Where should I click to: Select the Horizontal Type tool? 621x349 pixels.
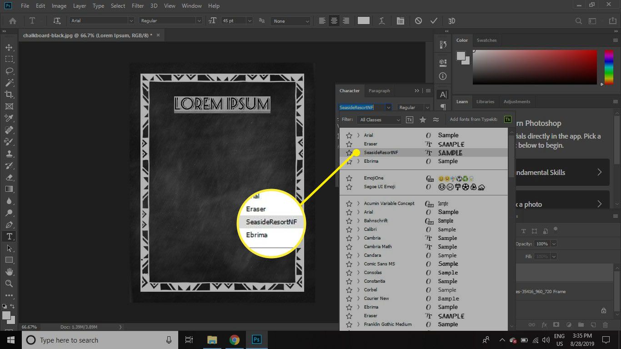pyautogui.click(x=9, y=236)
